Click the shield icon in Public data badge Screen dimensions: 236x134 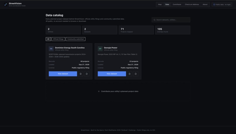214,4
